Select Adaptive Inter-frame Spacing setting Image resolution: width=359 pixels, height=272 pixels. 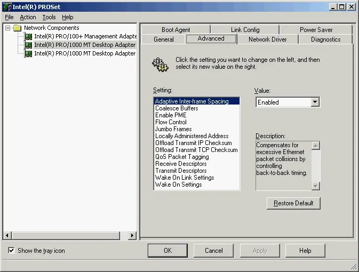click(x=197, y=101)
